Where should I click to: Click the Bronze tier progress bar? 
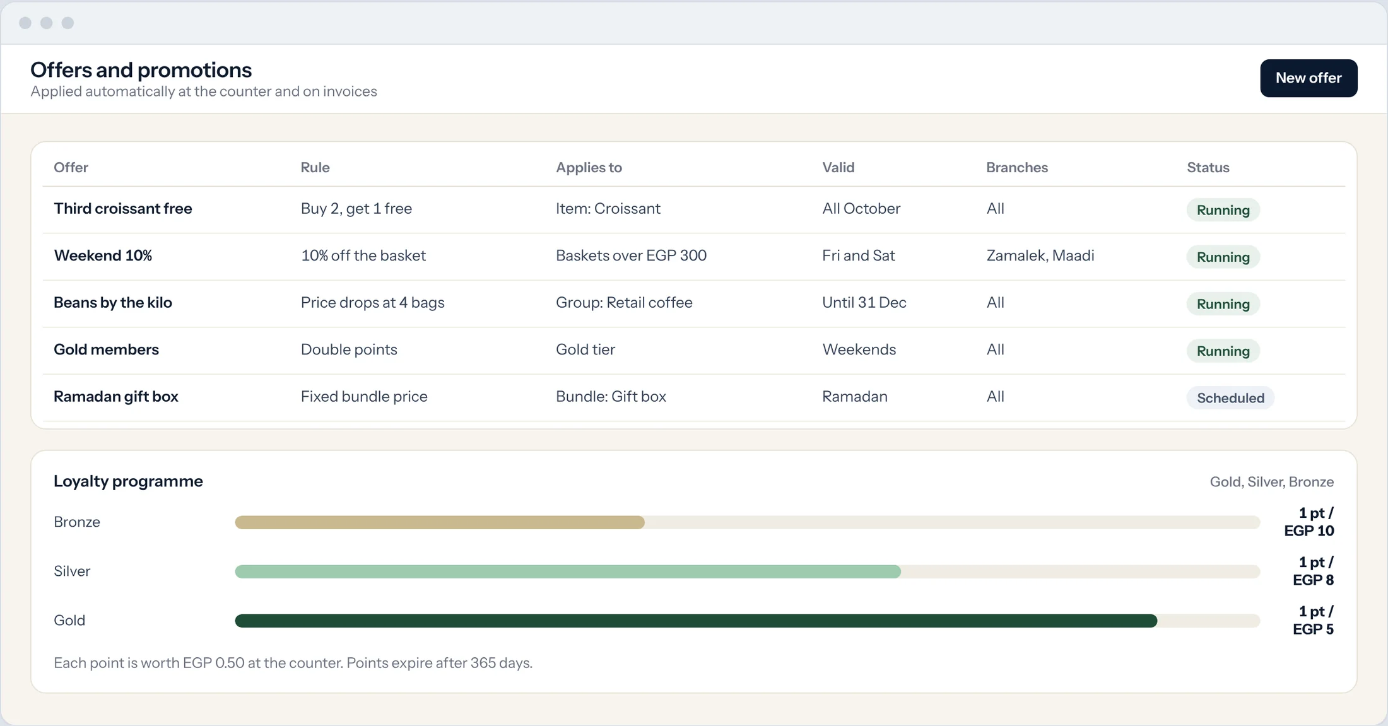click(x=747, y=522)
